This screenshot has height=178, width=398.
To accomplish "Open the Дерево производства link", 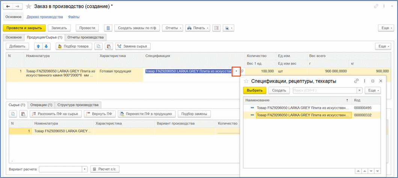I will 47,17.
